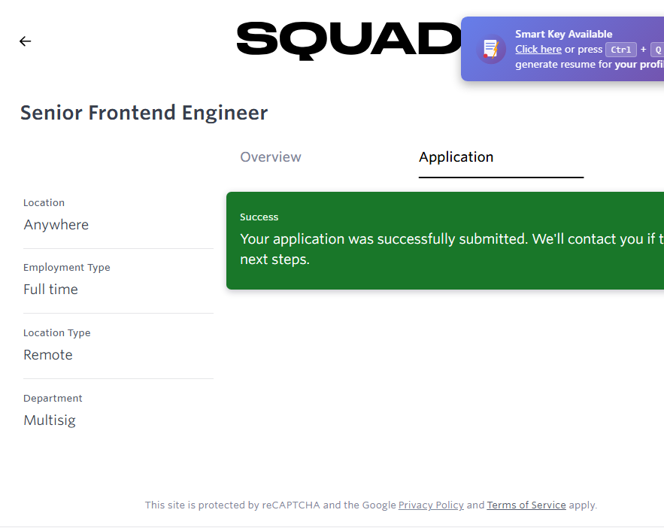
Task: Click the Senior Frontend Engineer heading
Action: click(144, 113)
